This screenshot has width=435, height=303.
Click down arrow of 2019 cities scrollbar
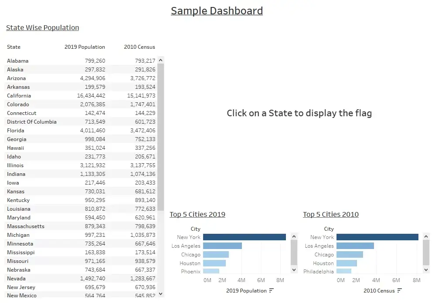(x=294, y=270)
